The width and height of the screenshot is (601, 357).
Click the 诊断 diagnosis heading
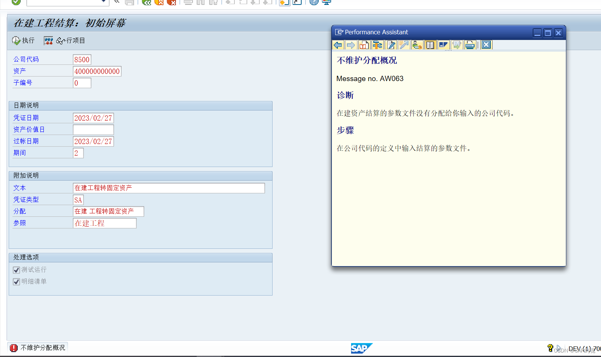point(345,95)
